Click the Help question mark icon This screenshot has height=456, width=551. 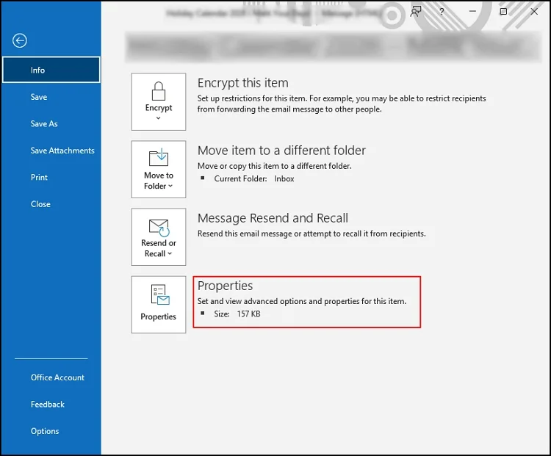pos(442,12)
